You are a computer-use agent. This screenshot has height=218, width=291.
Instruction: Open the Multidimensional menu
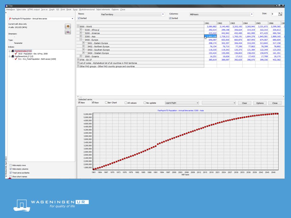point(87,9)
